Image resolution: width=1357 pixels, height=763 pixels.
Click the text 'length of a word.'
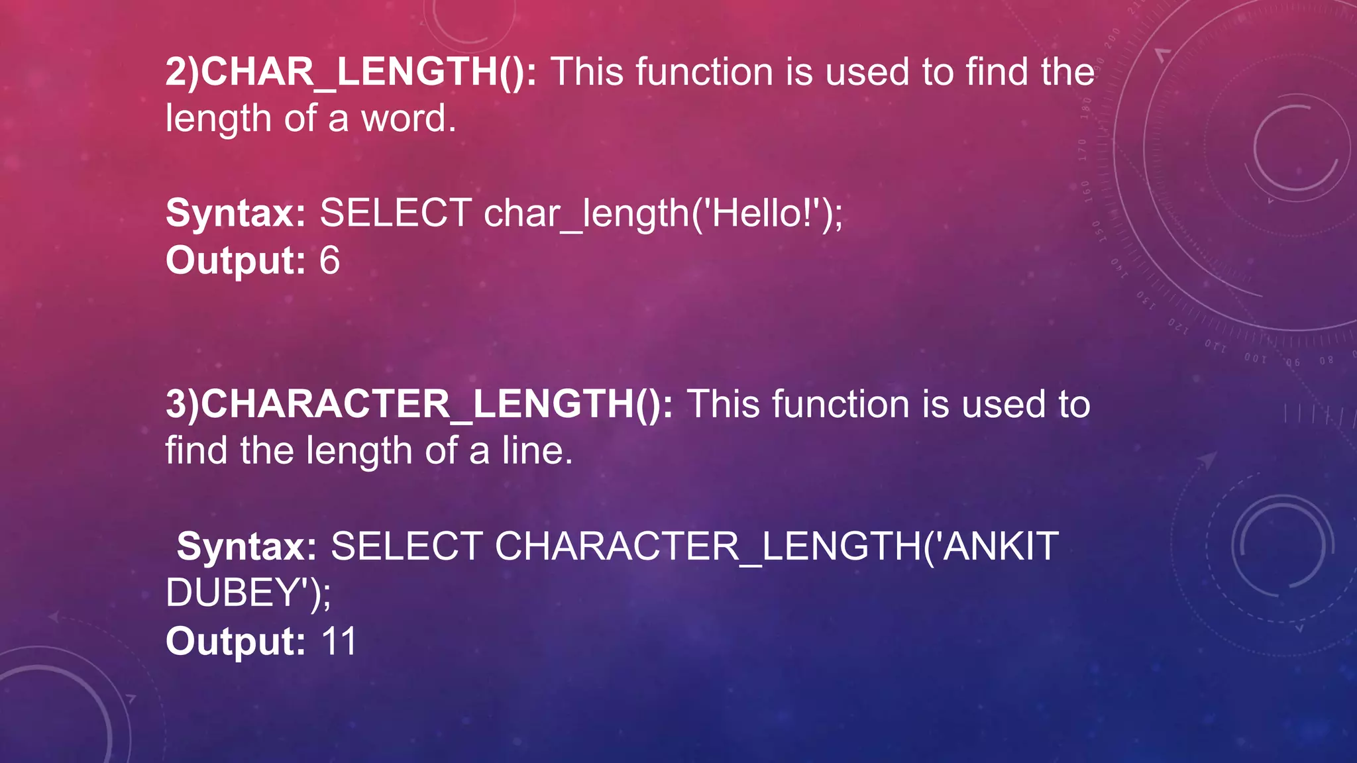pyautogui.click(x=311, y=119)
